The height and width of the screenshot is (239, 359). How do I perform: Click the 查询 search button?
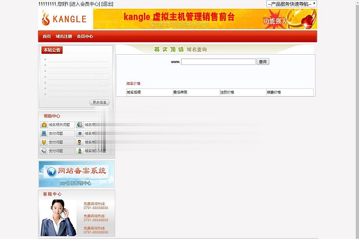point(263,61)
